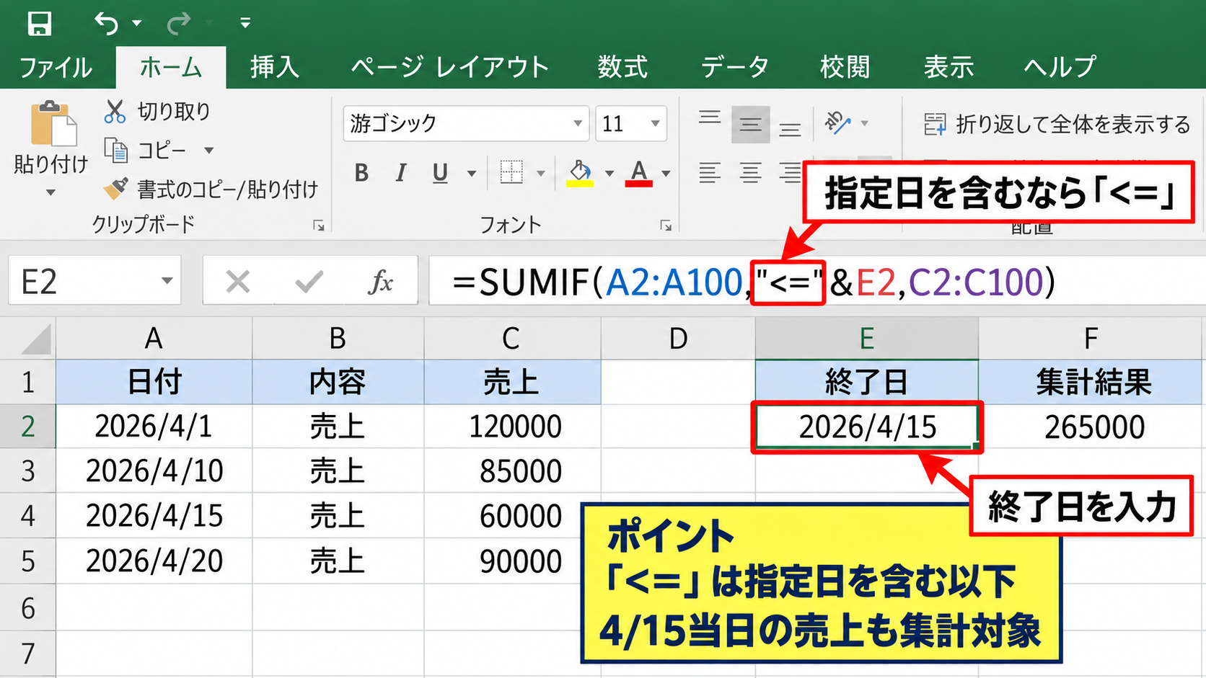Open the font color dropdown arrow

pos(666,174)
